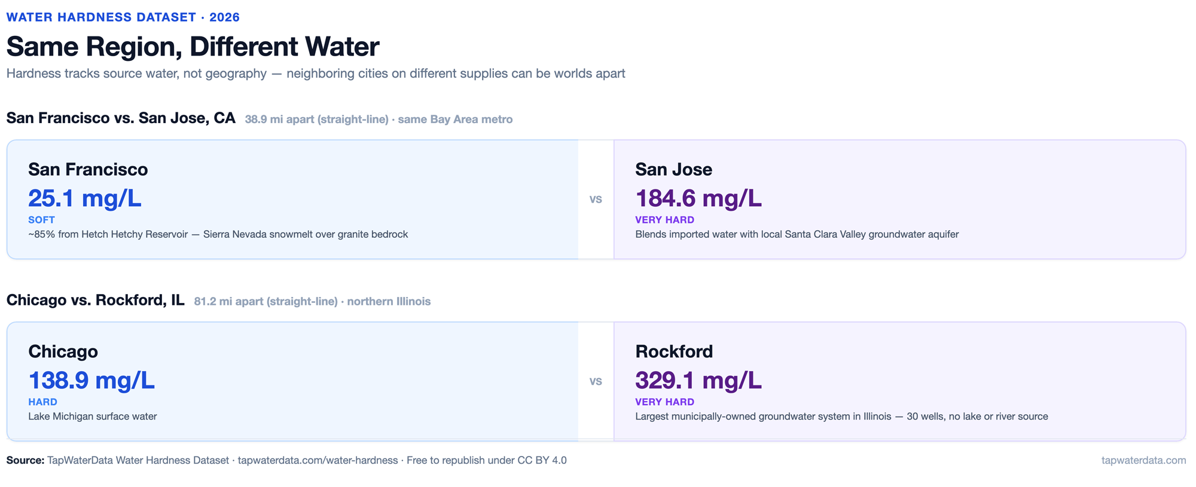Image resolution: width=1196 pixels, height=487 pixels.
Task: Click the 184.6 mg/L hardness value
Action: (698, 198)
